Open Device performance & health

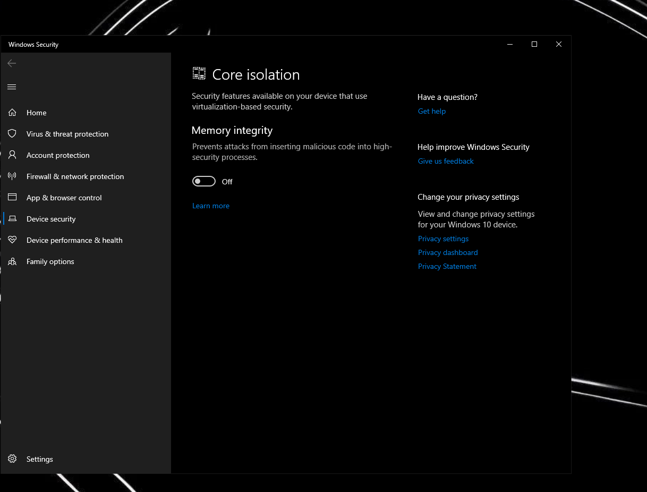[x=86, y=240]
